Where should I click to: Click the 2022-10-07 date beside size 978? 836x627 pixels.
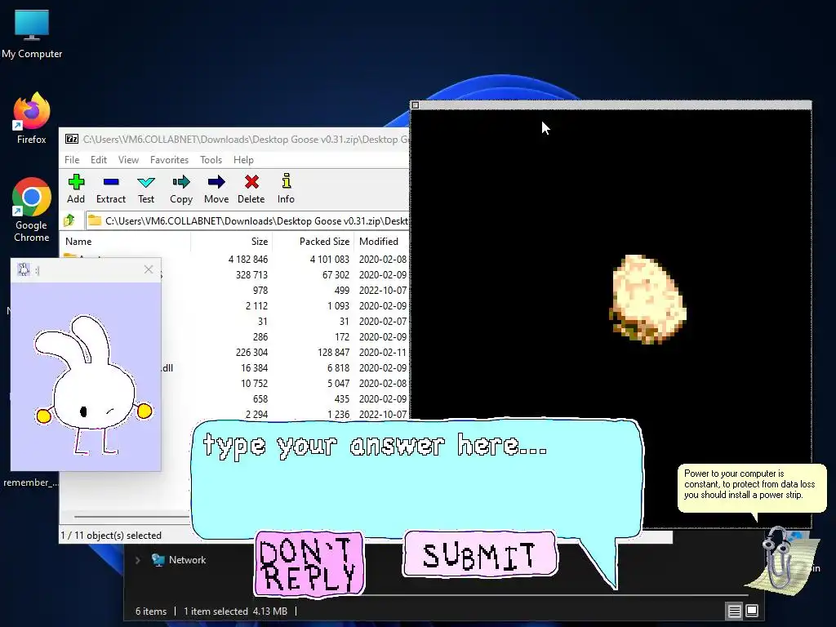pos(383,291)
